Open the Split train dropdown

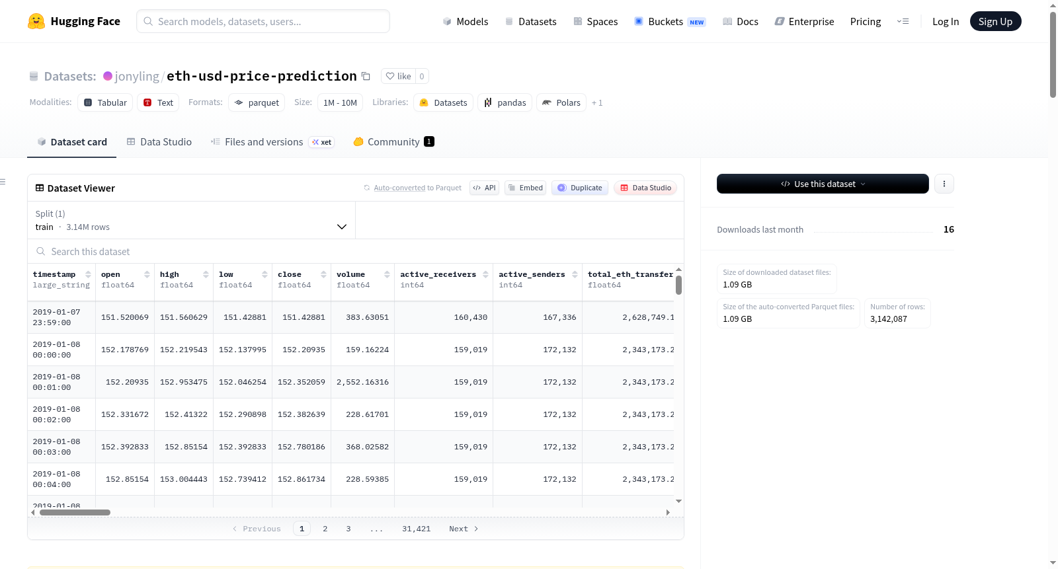(191, 220)
